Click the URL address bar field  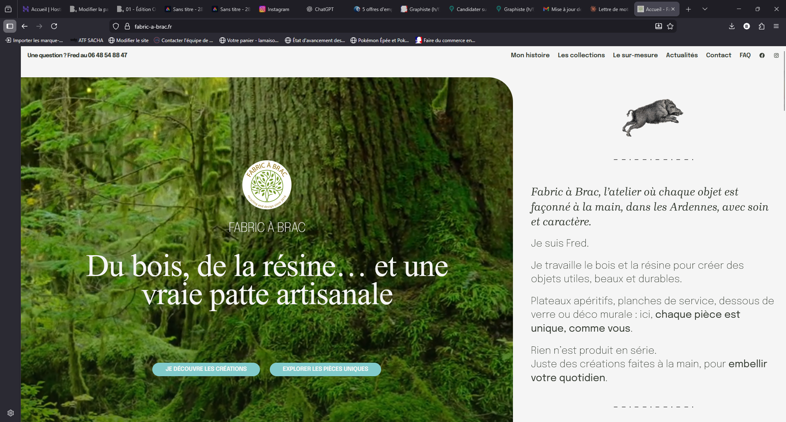click(368, 27)
